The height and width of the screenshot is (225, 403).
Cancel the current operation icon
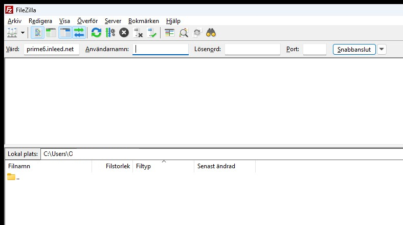pos(124,33)
